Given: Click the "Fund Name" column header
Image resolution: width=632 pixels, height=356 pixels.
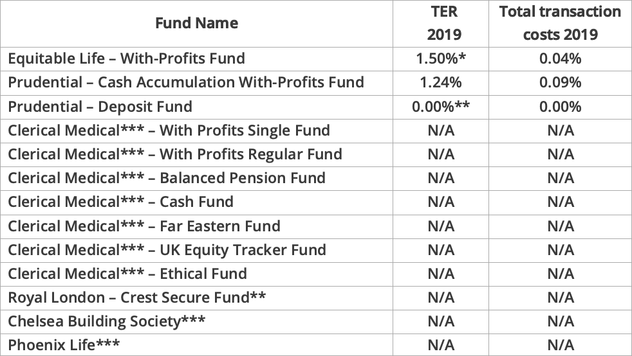Looking at the screenshot, I should (x=196, y=23).
